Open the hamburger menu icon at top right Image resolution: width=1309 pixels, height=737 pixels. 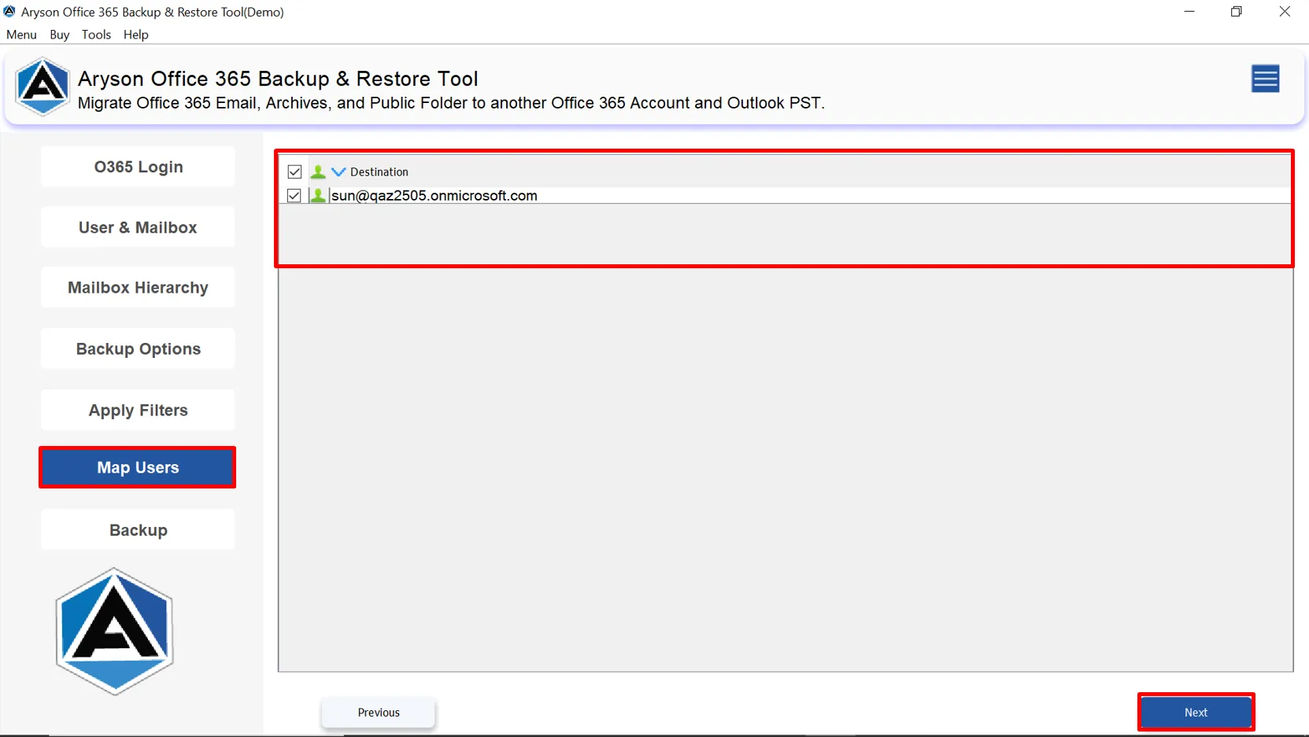tap(1265, 79)
